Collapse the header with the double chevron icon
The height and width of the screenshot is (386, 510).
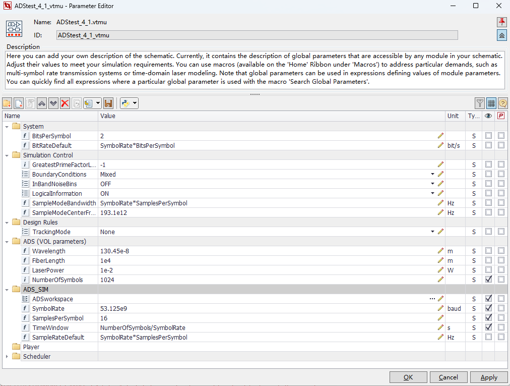[x=502, y=35]
